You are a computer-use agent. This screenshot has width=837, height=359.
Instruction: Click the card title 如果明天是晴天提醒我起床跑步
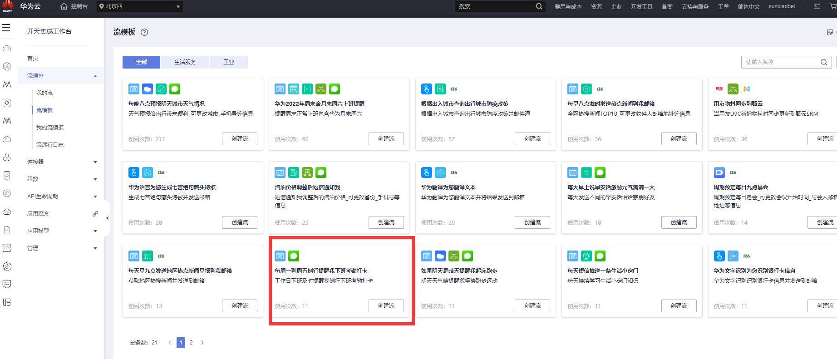click(x=459, y=271)
